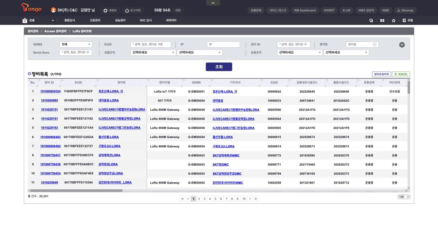438x238 pixels.
Task: Open the 고장관리 menu
Action: click(95, 21)
